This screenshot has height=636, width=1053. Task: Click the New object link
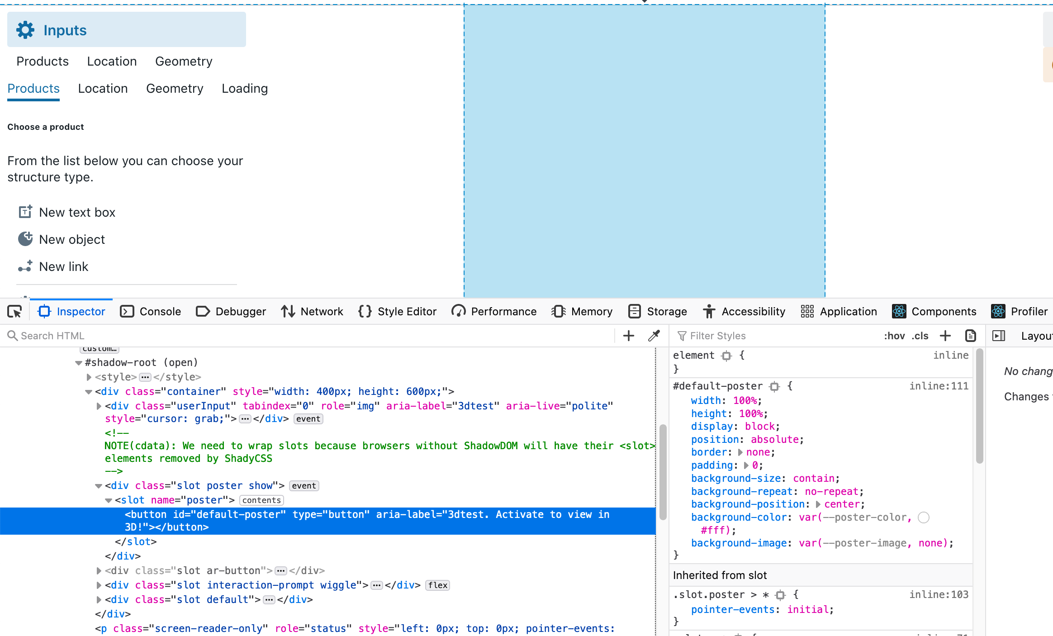tap(72, 239)
